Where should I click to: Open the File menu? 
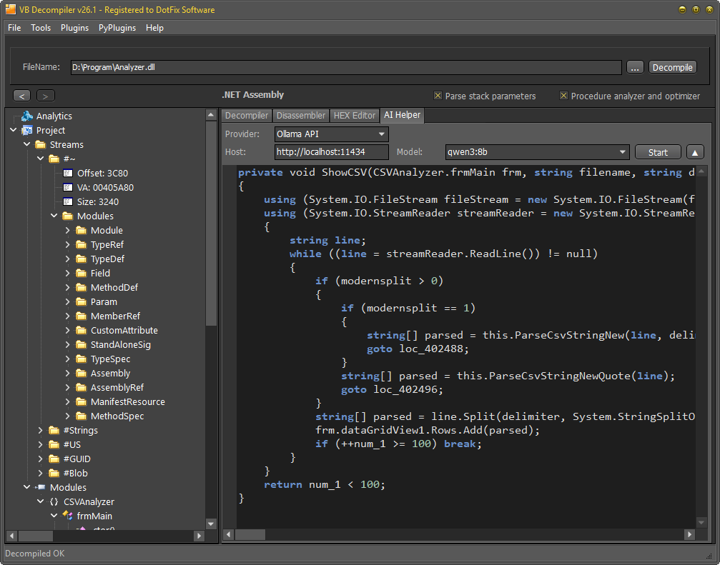[x=14, y=28]
